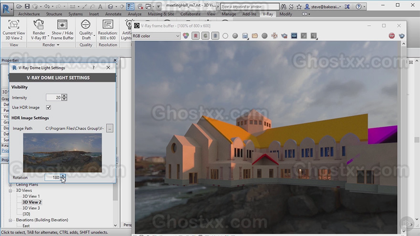This screenshot has height=236, width=420.
Task: Open the Massing & Site tab
Action: point(161,14)
